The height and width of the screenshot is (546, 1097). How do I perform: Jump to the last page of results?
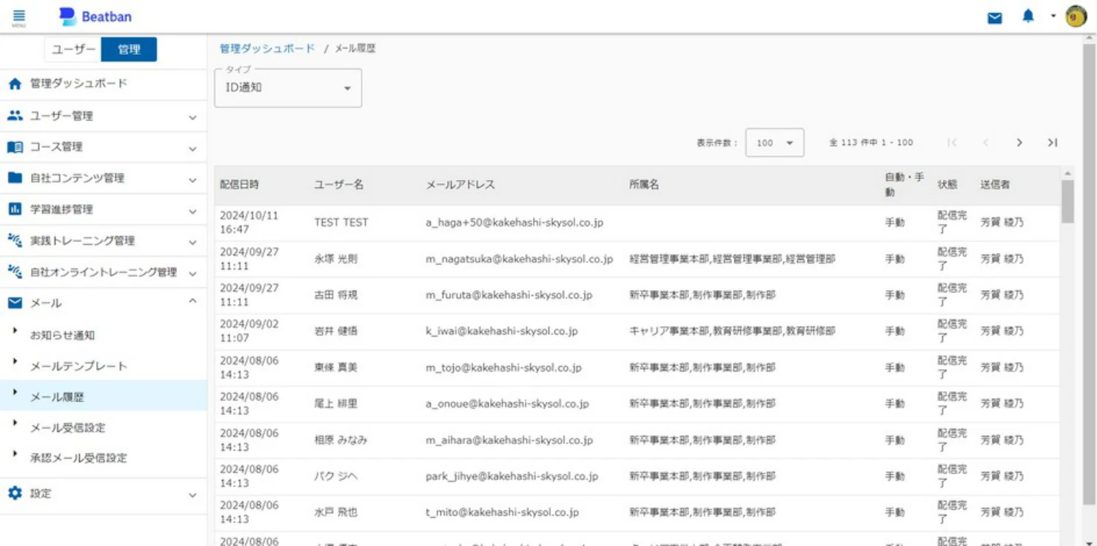(x=1053, y=143)
